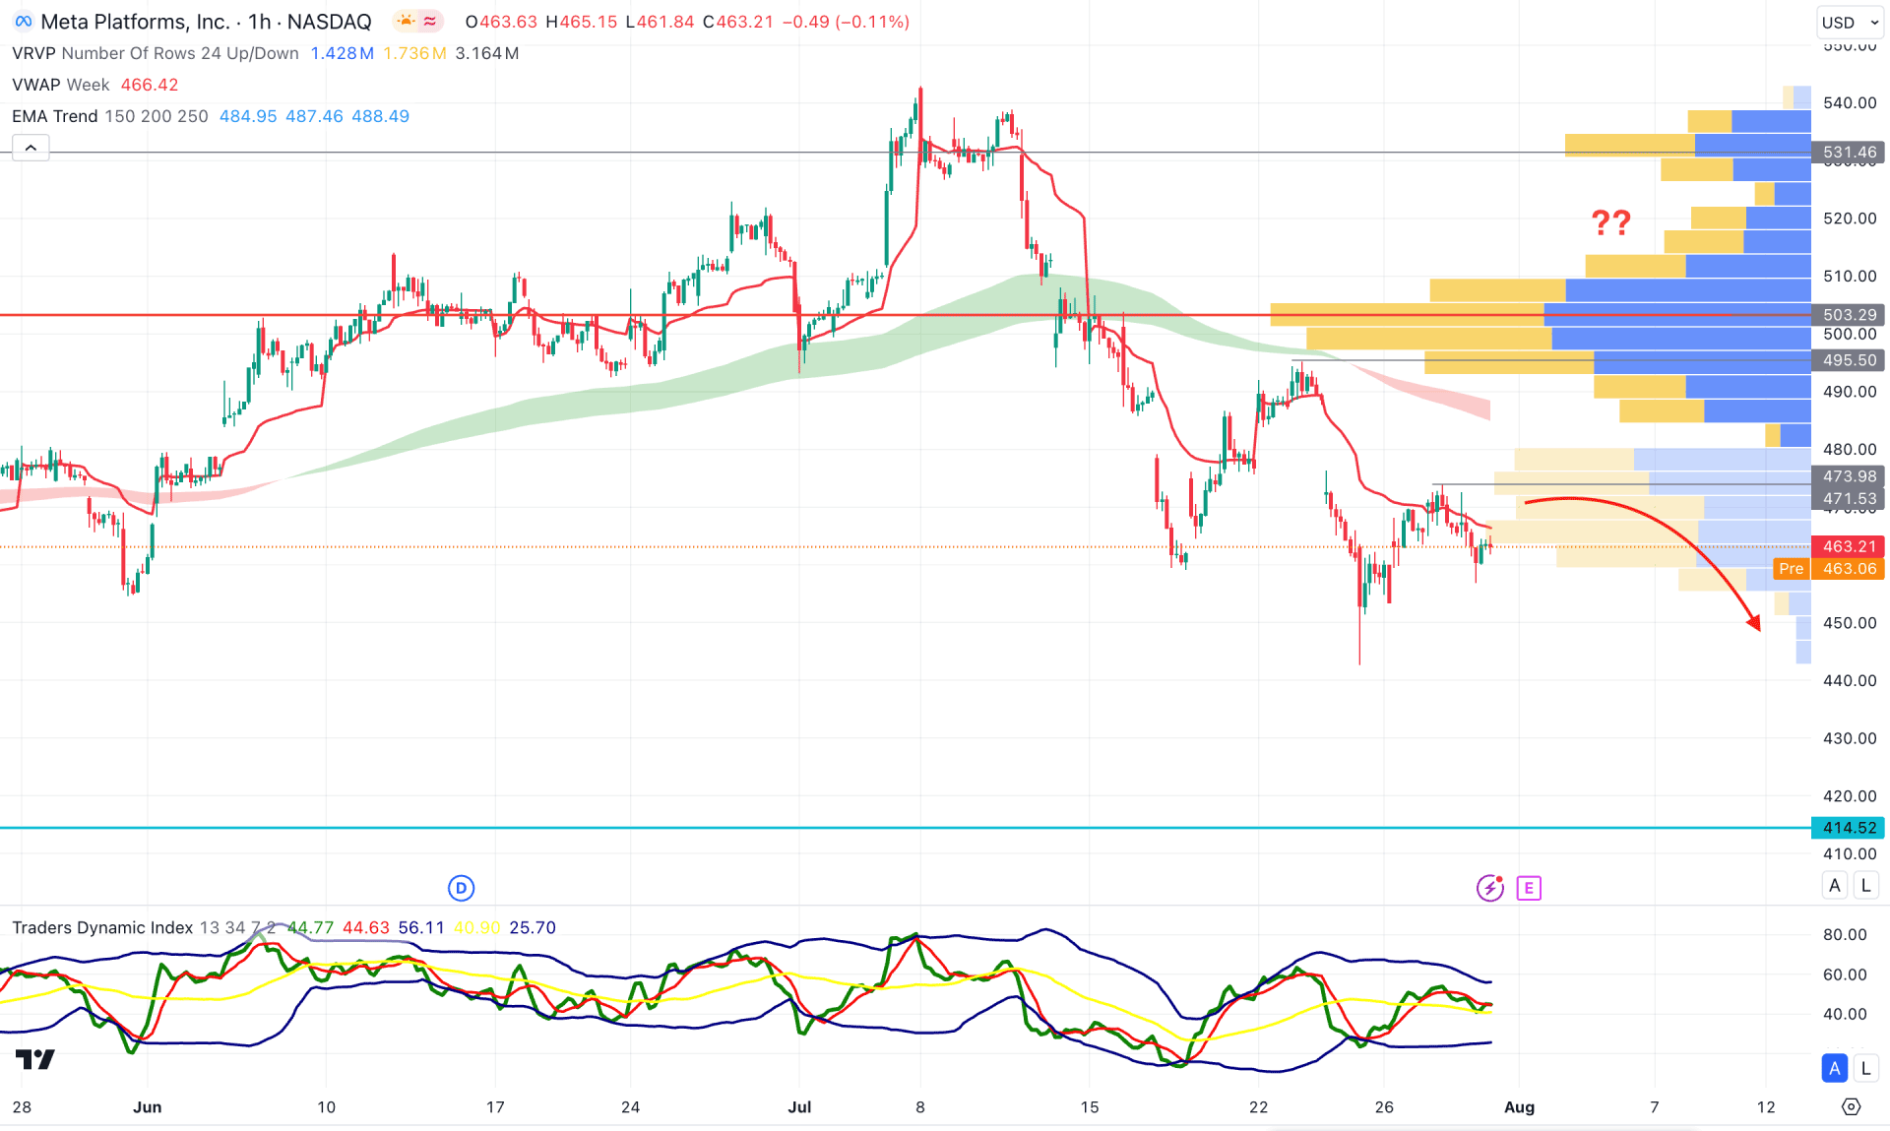1890x1131 pixels.
Task: Open chart settings gear icon
Action: [x=1851, y=1106]
